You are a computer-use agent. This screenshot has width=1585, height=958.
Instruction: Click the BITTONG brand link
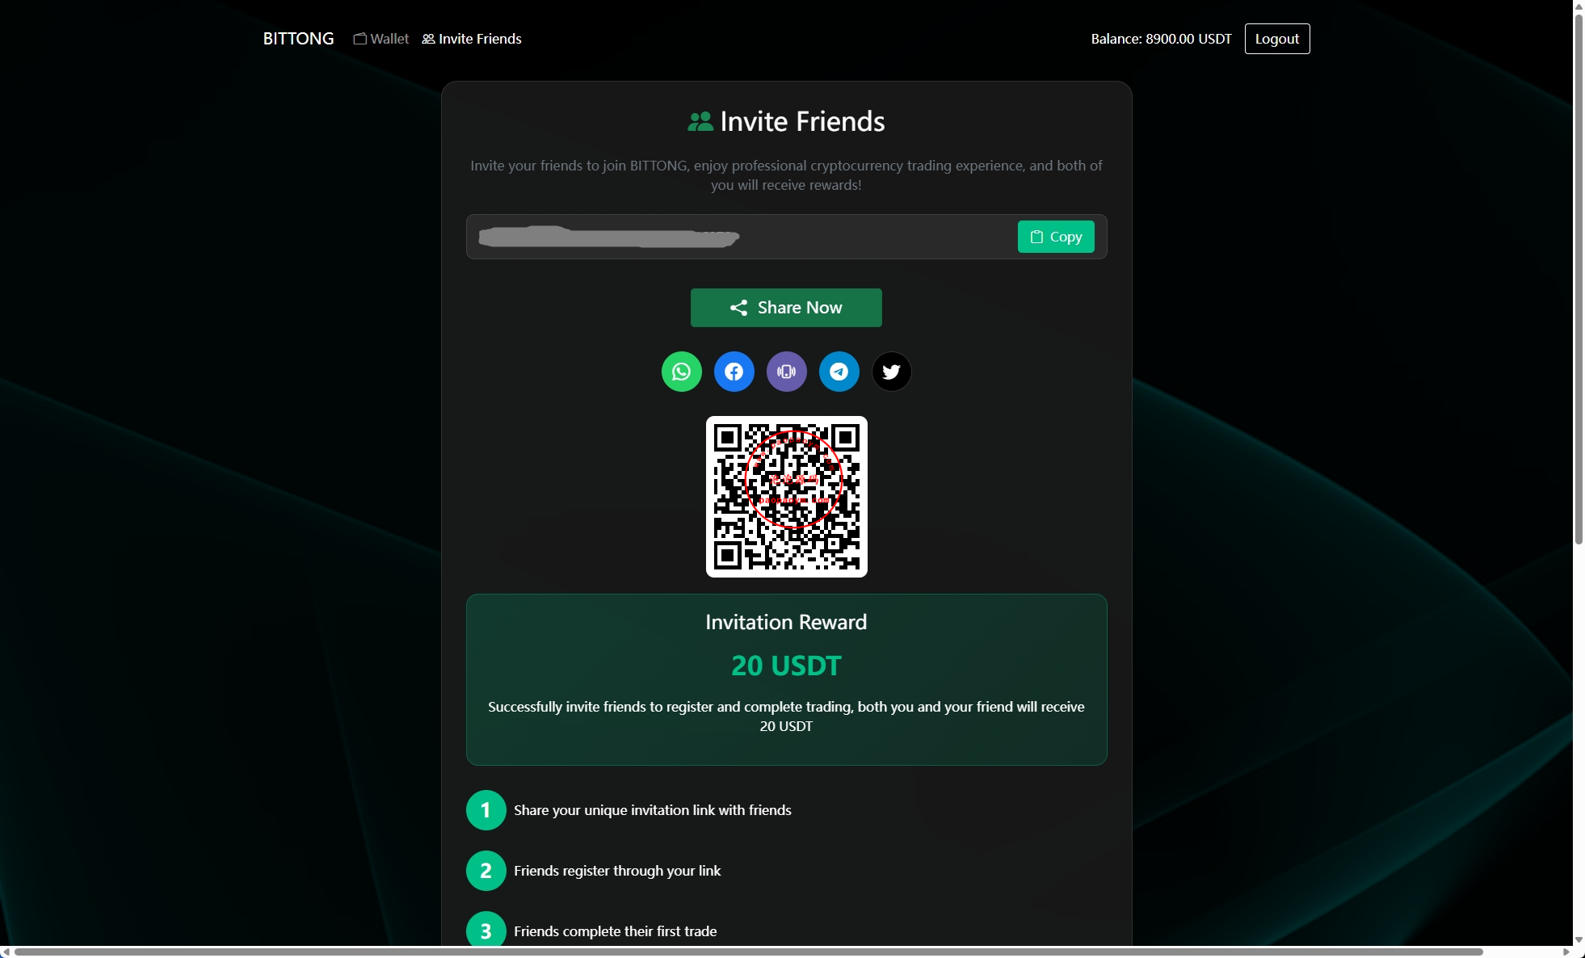tap(298, 39)
